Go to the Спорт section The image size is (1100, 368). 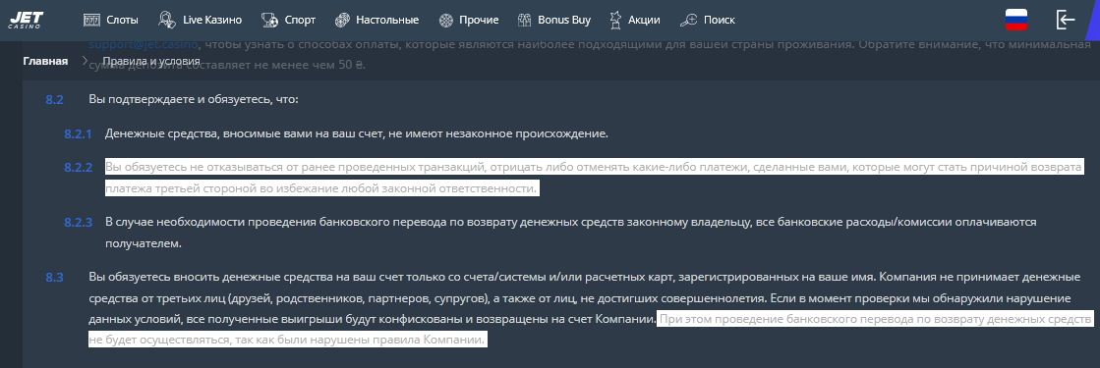(300, 20)
